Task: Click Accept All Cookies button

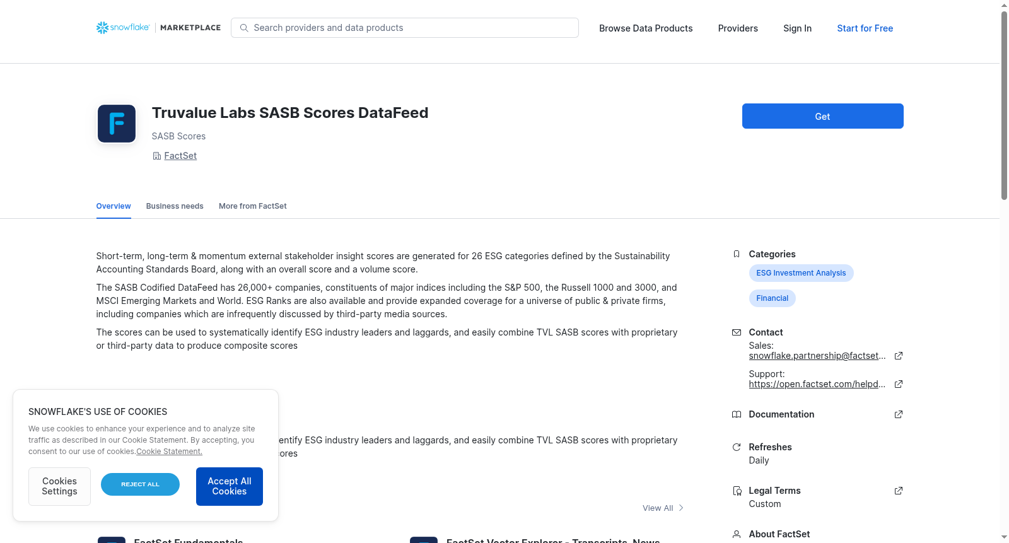Action: click(x=230, y=486)
